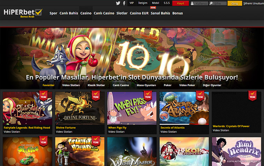Focus the Kullanıcı username field
264x166 pixels.
tap(199, 4)
